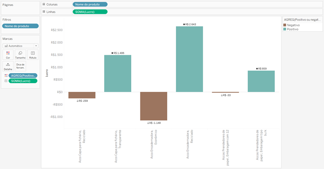This screenshot has height=169, width=324.
Task: Click the AGREG(Positivo ou negat... legend title
Action: coord(303,20)
